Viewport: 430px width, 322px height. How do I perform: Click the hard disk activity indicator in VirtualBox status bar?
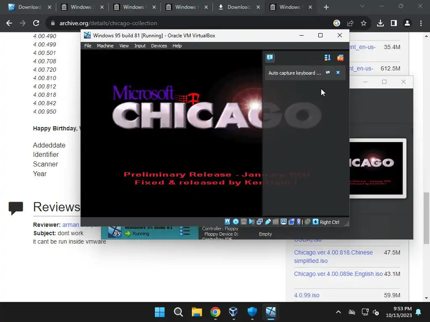pos(227,222)
